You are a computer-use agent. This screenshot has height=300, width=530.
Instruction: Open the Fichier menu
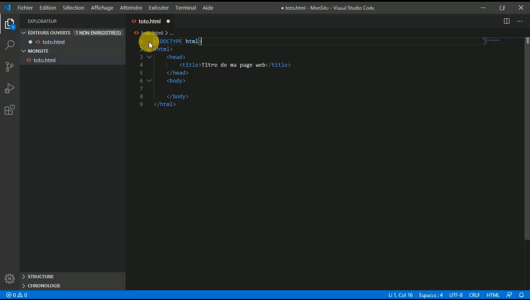point(25,8)
